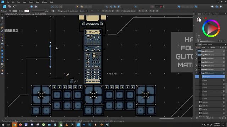Expand the Page 17 artboard layer
The width and height of the screenshot is (227, 127).
196,59
